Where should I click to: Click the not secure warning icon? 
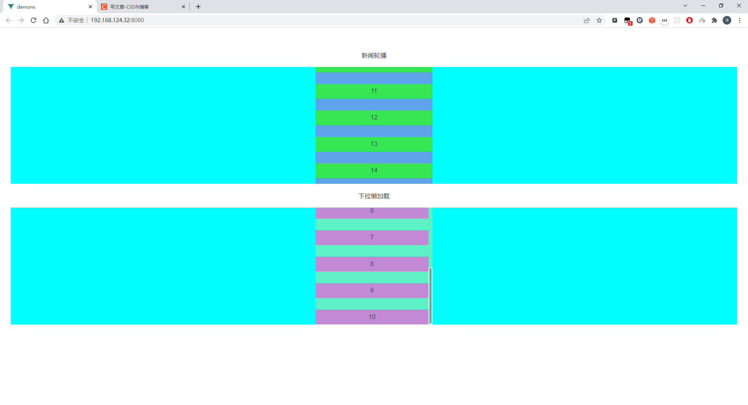tap(62, 20)
